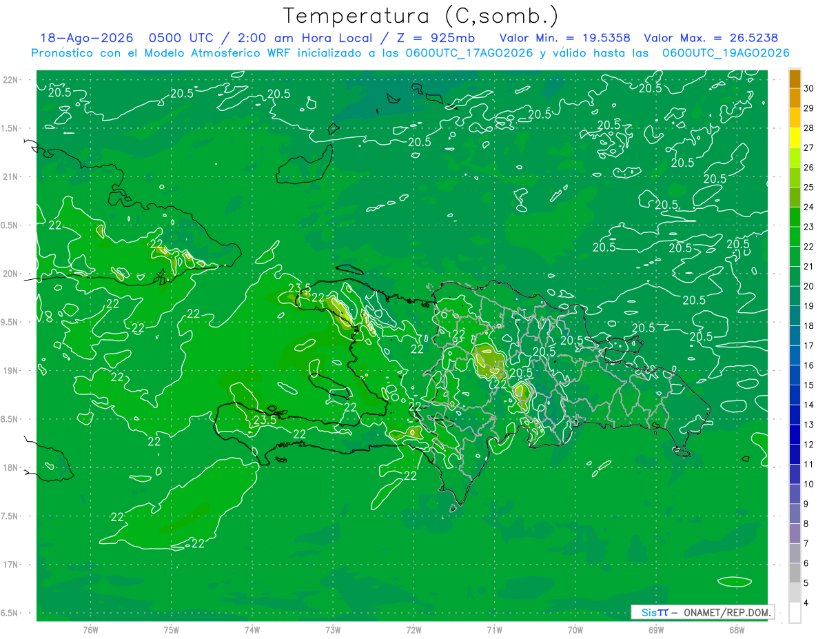The height and width of the screenshot is (639, 827).
Task: Click the '71W' longitude axis label
Action: point(494,630)
